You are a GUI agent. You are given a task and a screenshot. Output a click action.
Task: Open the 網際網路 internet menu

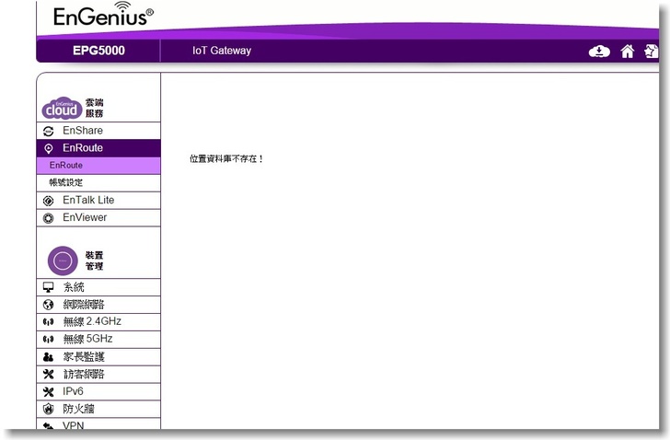98,305
